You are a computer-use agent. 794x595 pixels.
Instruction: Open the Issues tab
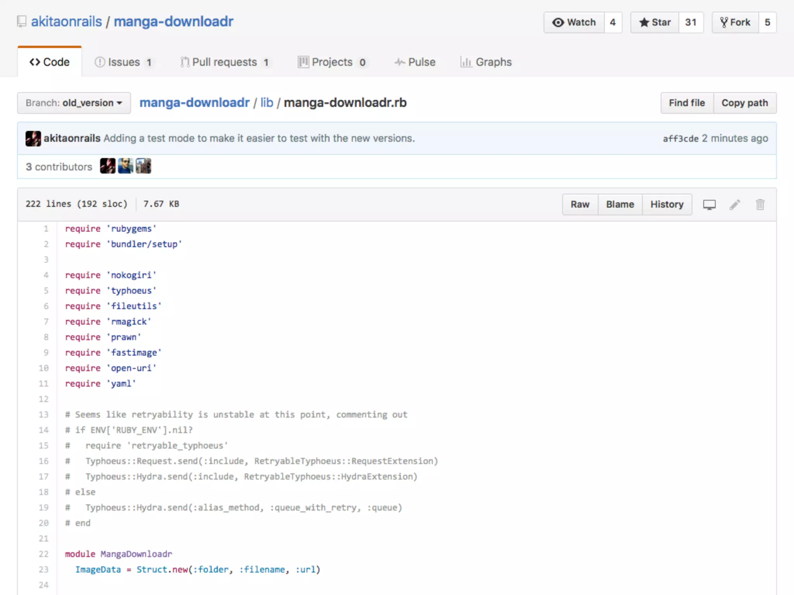pyautogui.click(x=124, y=62)
